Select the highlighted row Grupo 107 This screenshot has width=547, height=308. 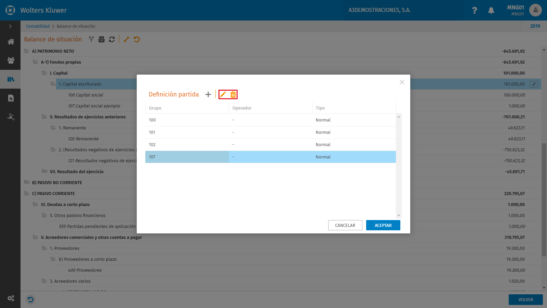coord(270,157)
